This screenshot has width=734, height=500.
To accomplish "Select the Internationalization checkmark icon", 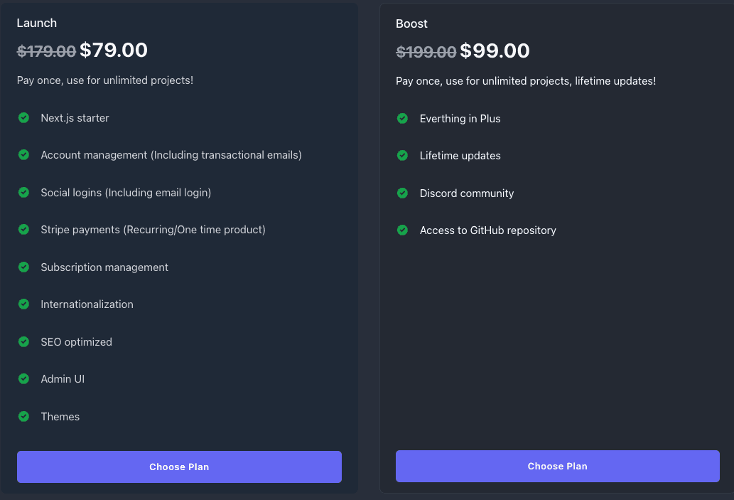I will (23, 304).
